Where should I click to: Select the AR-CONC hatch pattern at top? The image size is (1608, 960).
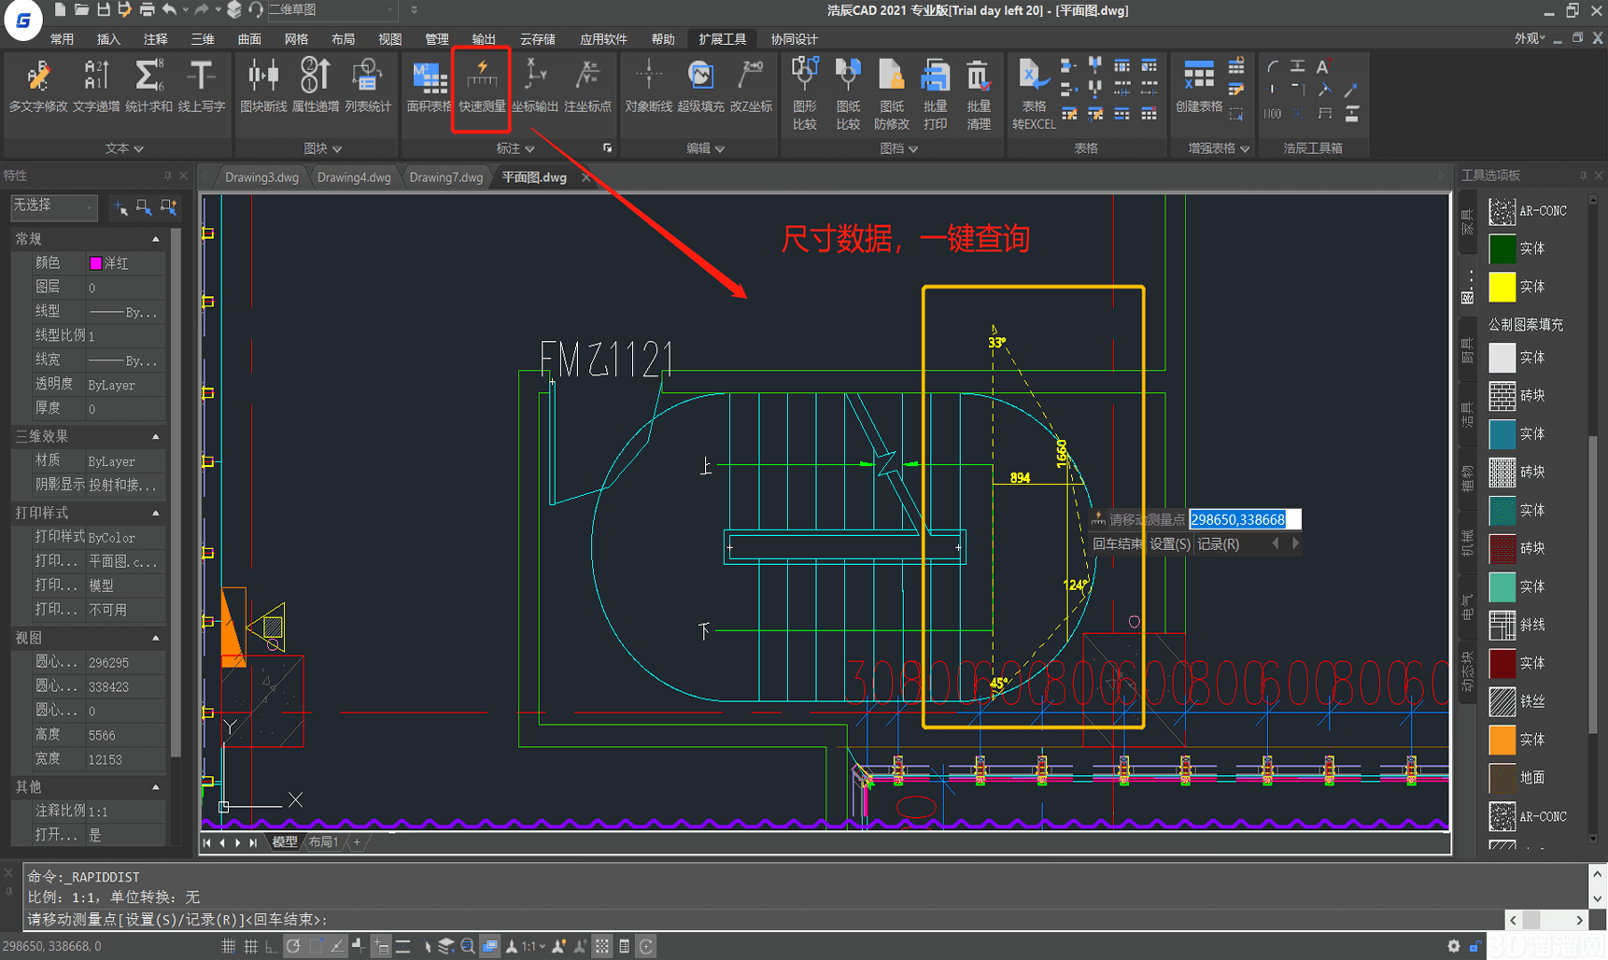[1502, 211]
